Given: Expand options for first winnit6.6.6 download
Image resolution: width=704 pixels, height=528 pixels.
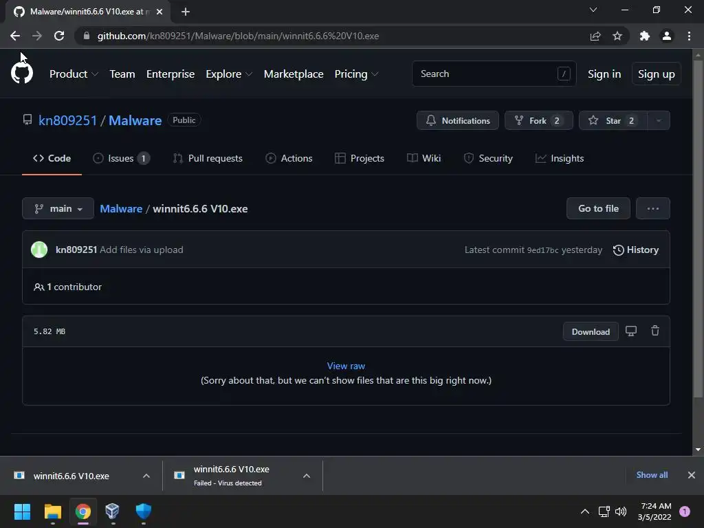Looking at the screenshot, I should point(146,476).
